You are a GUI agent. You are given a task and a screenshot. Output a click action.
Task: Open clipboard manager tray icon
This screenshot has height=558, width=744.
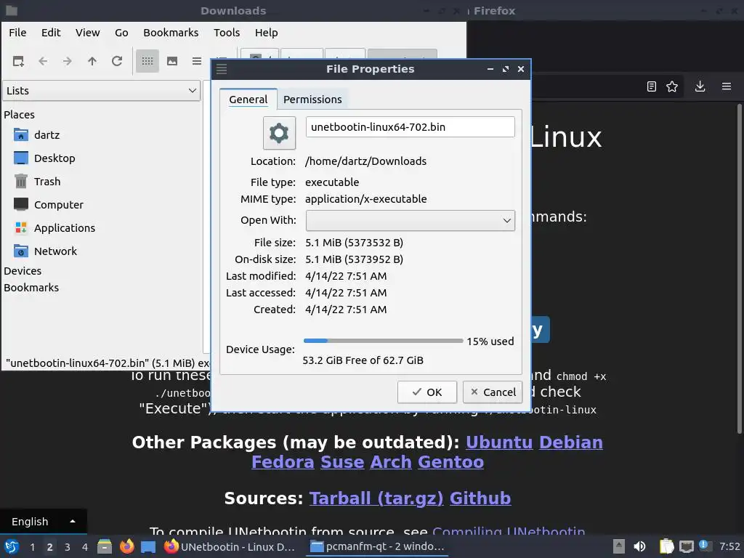tap(667, 546)
